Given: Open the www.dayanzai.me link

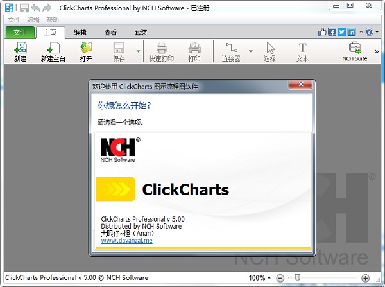Looking at the screenshot, I should coord(126,241).
